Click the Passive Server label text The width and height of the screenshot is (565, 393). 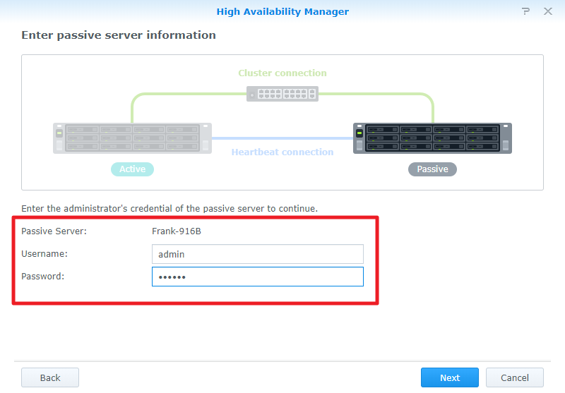click(54, 231)
